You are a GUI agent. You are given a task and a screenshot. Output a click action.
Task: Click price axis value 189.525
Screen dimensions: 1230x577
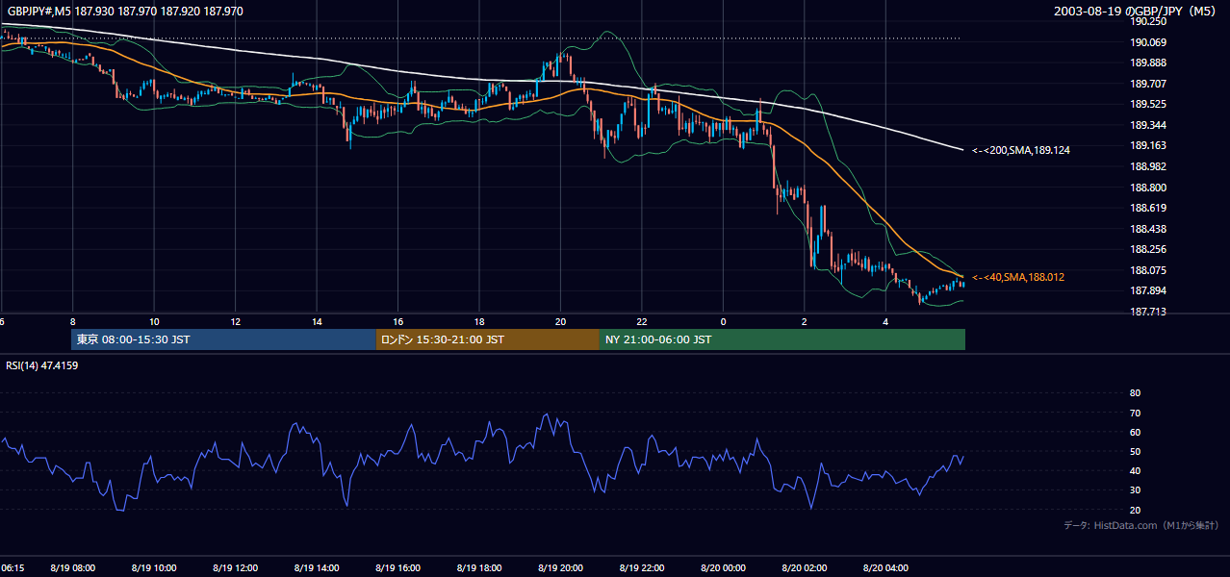pos(1148,105)
